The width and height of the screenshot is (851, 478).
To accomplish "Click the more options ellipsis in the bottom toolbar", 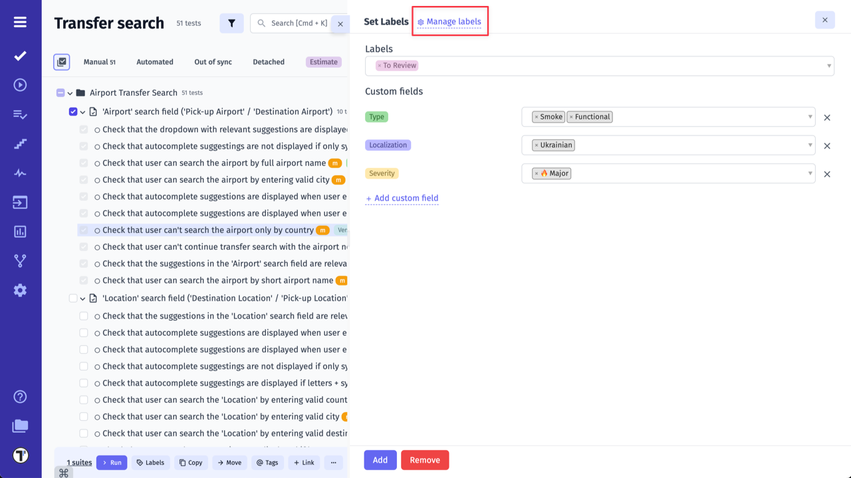I will point(333,462).
